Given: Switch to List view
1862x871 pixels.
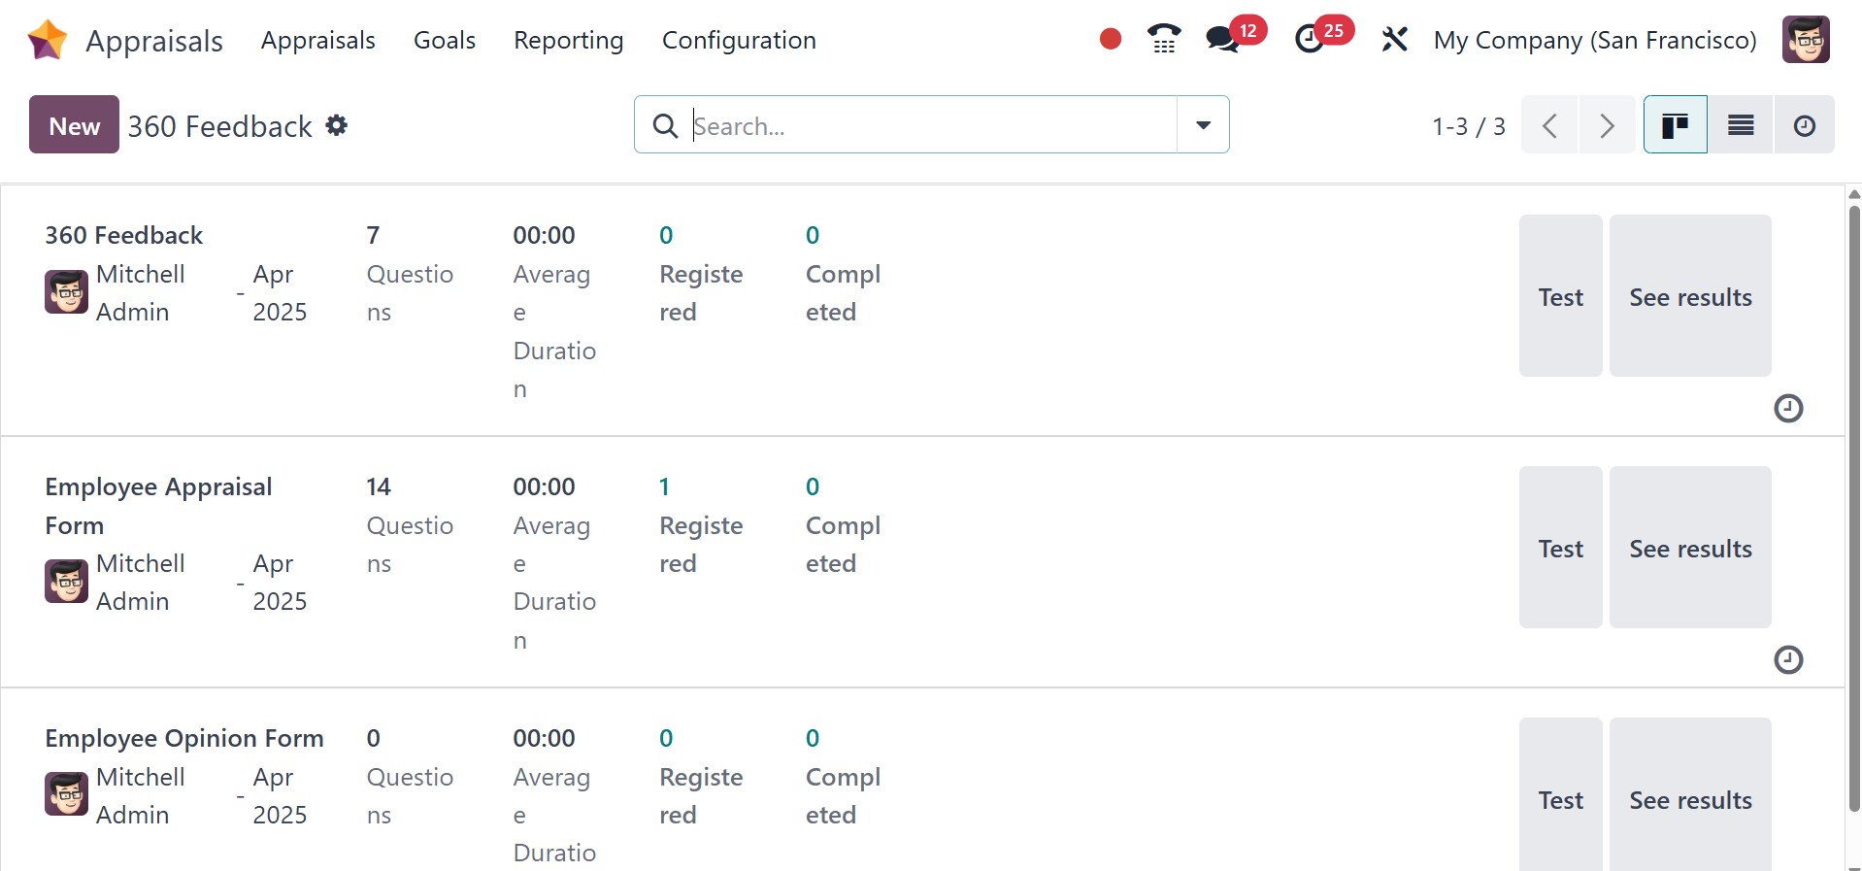Looking at the screenshot, I should pyautogui.click(x=1741, y=125).
